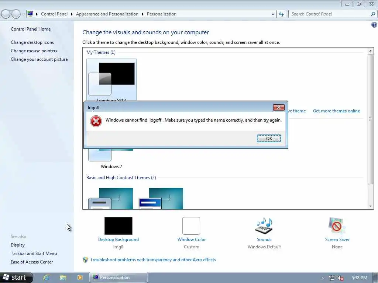
Task: Open the address bar history dropdown
Action: pos(273,14)
